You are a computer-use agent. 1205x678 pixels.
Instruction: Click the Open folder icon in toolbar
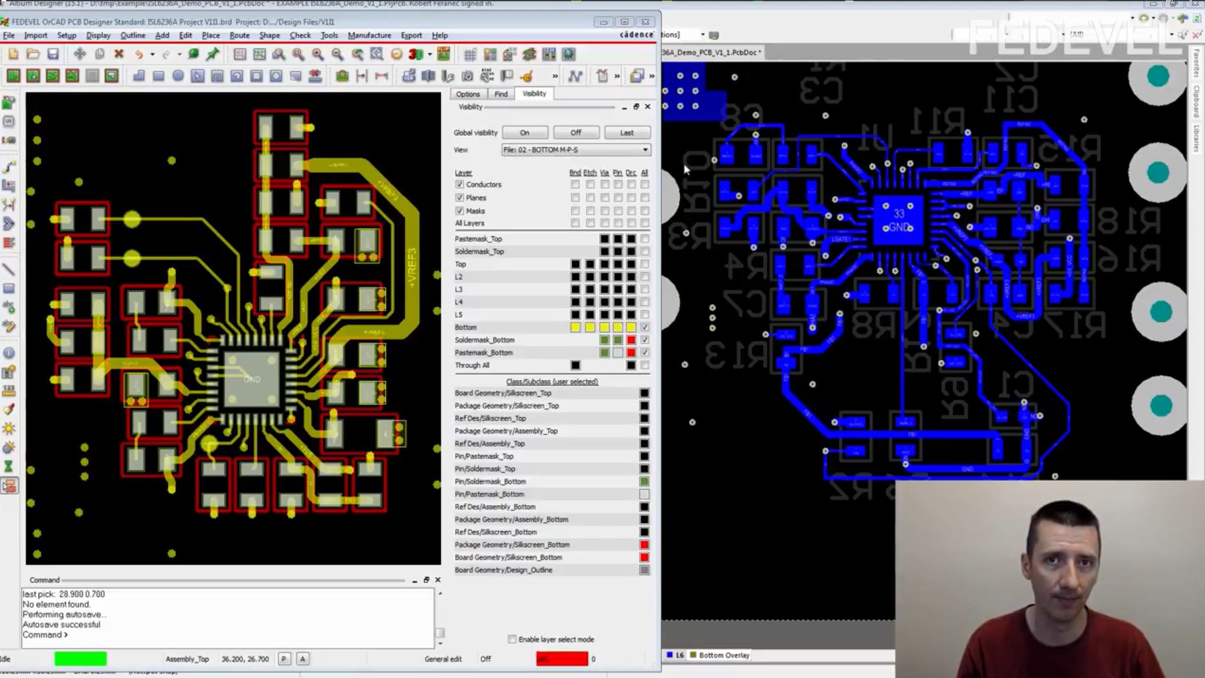[x=33, y=54]
